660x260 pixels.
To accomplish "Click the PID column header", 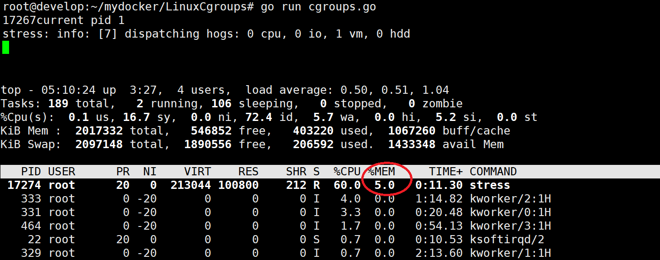I will pos(31,172).
